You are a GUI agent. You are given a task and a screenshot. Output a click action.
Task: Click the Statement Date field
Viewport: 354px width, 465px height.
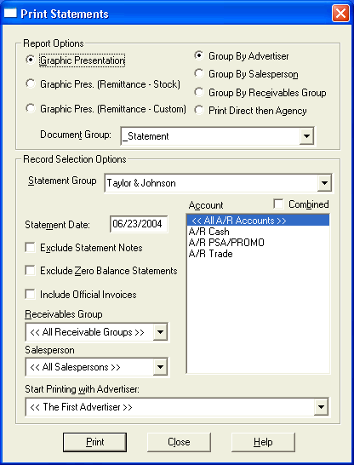(139, 224)
